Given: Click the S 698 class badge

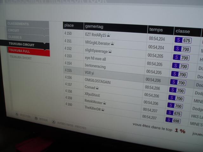Looking at the screenshot, I should (x=173, y=120).
